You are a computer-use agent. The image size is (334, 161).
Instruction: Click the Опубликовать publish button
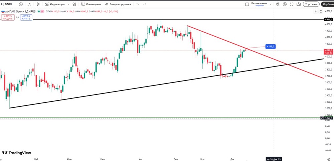pyautogui.click(x=328, y=4)
